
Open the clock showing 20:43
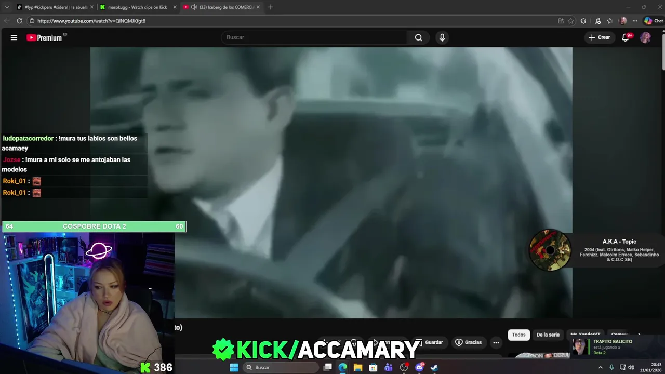tap(650, 367)
